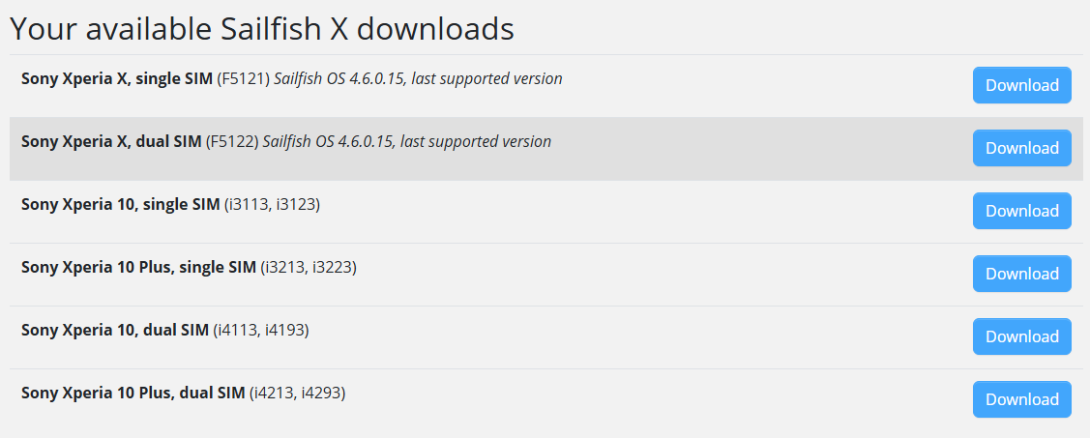This screenshot has height=438, width=1090.
Task: Download Xperia 10 dual SIM image
Action: 1021,336
